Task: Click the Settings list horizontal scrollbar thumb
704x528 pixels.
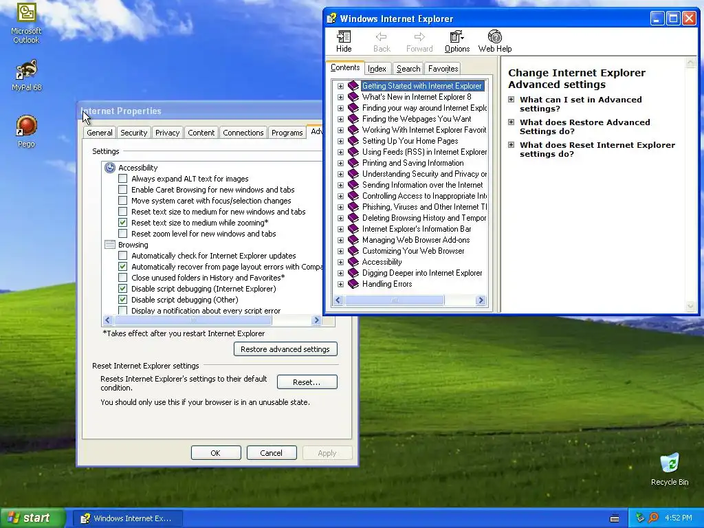Action: click(x=193, y=320)
